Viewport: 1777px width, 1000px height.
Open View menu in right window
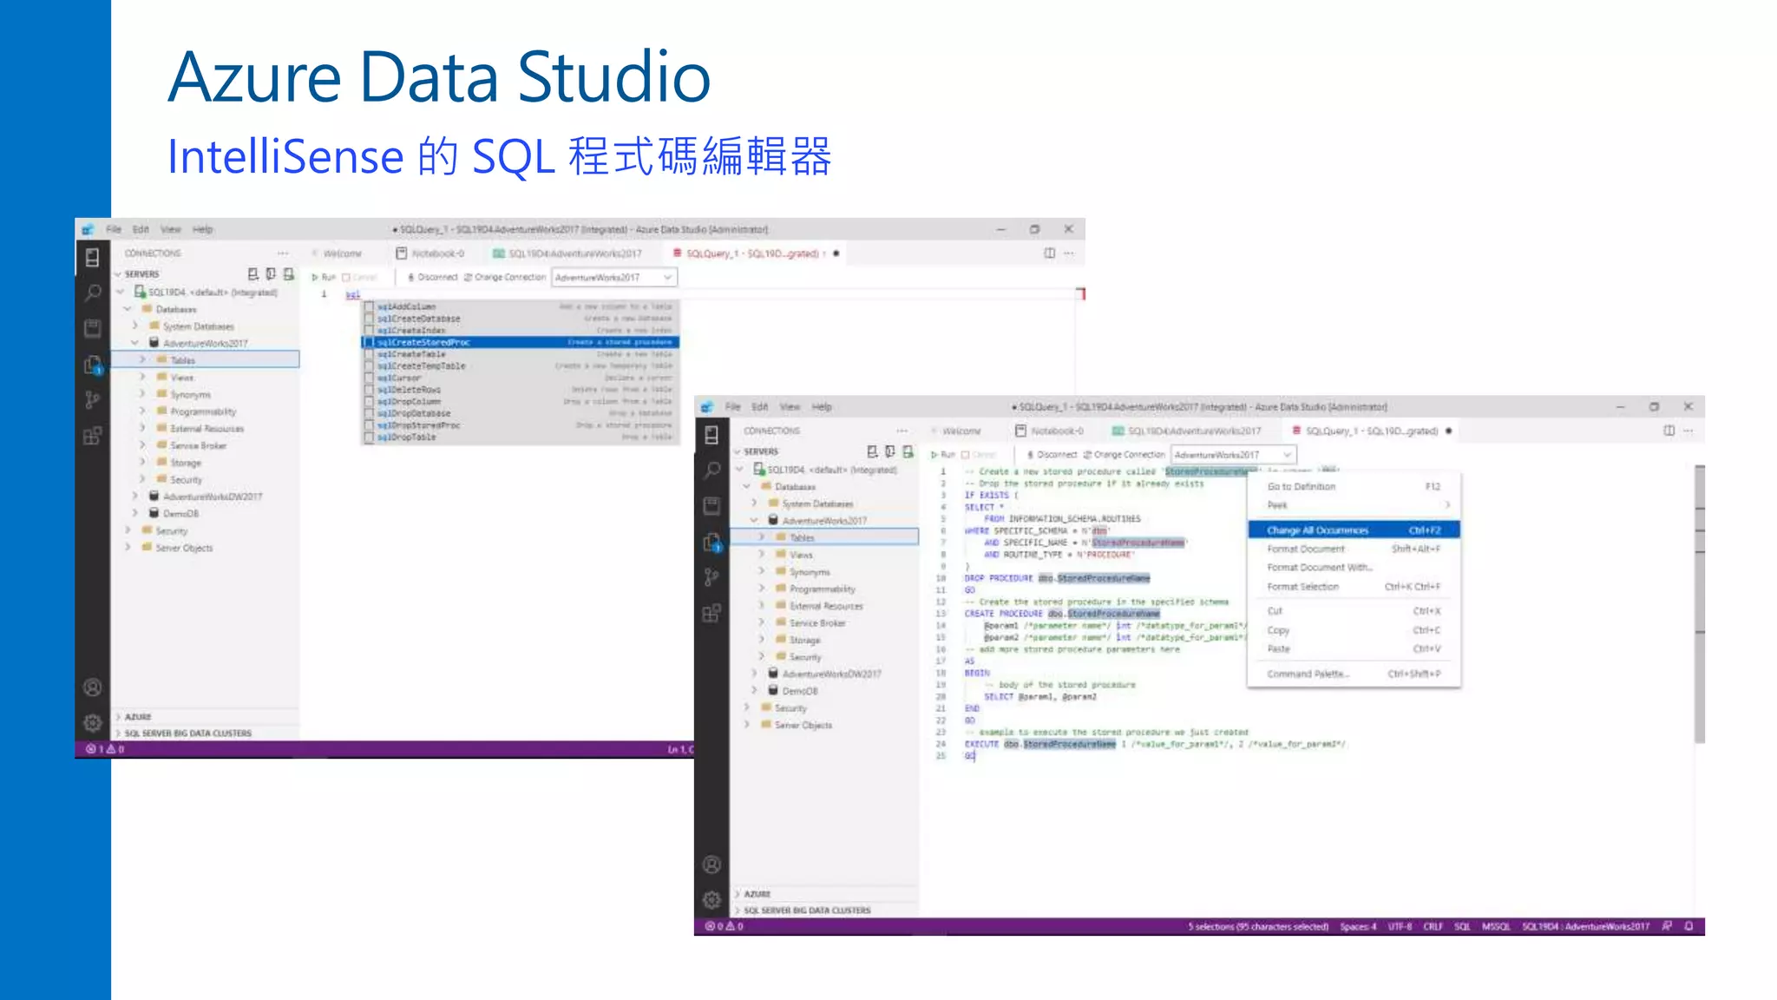790,406
